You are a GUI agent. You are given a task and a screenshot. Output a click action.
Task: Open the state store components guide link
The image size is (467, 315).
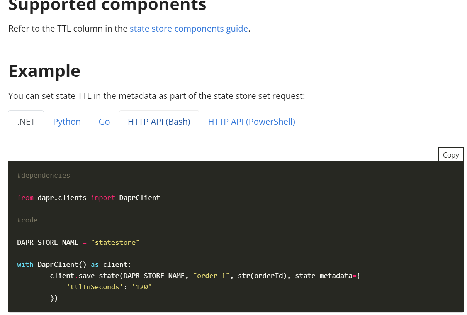coord(188,29)
